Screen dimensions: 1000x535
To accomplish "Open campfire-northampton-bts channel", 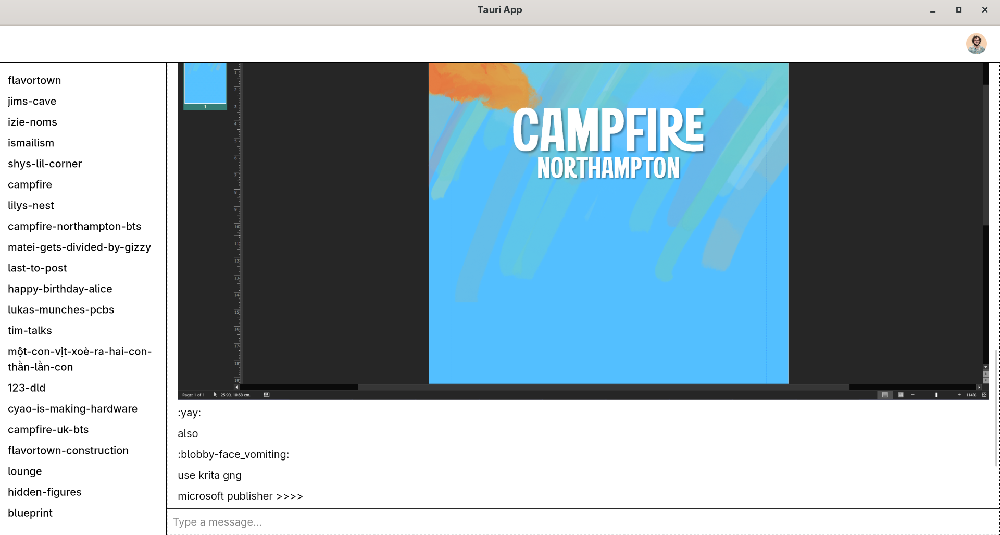I will pos(74,226).
